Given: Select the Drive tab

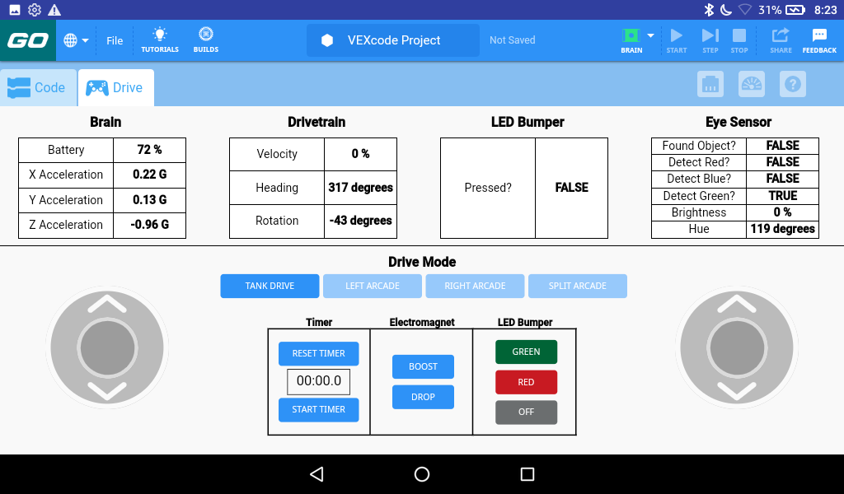Looking at the screenshot, I should 115,86.
